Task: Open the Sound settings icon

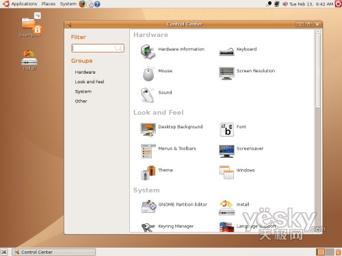Action: 147,95
